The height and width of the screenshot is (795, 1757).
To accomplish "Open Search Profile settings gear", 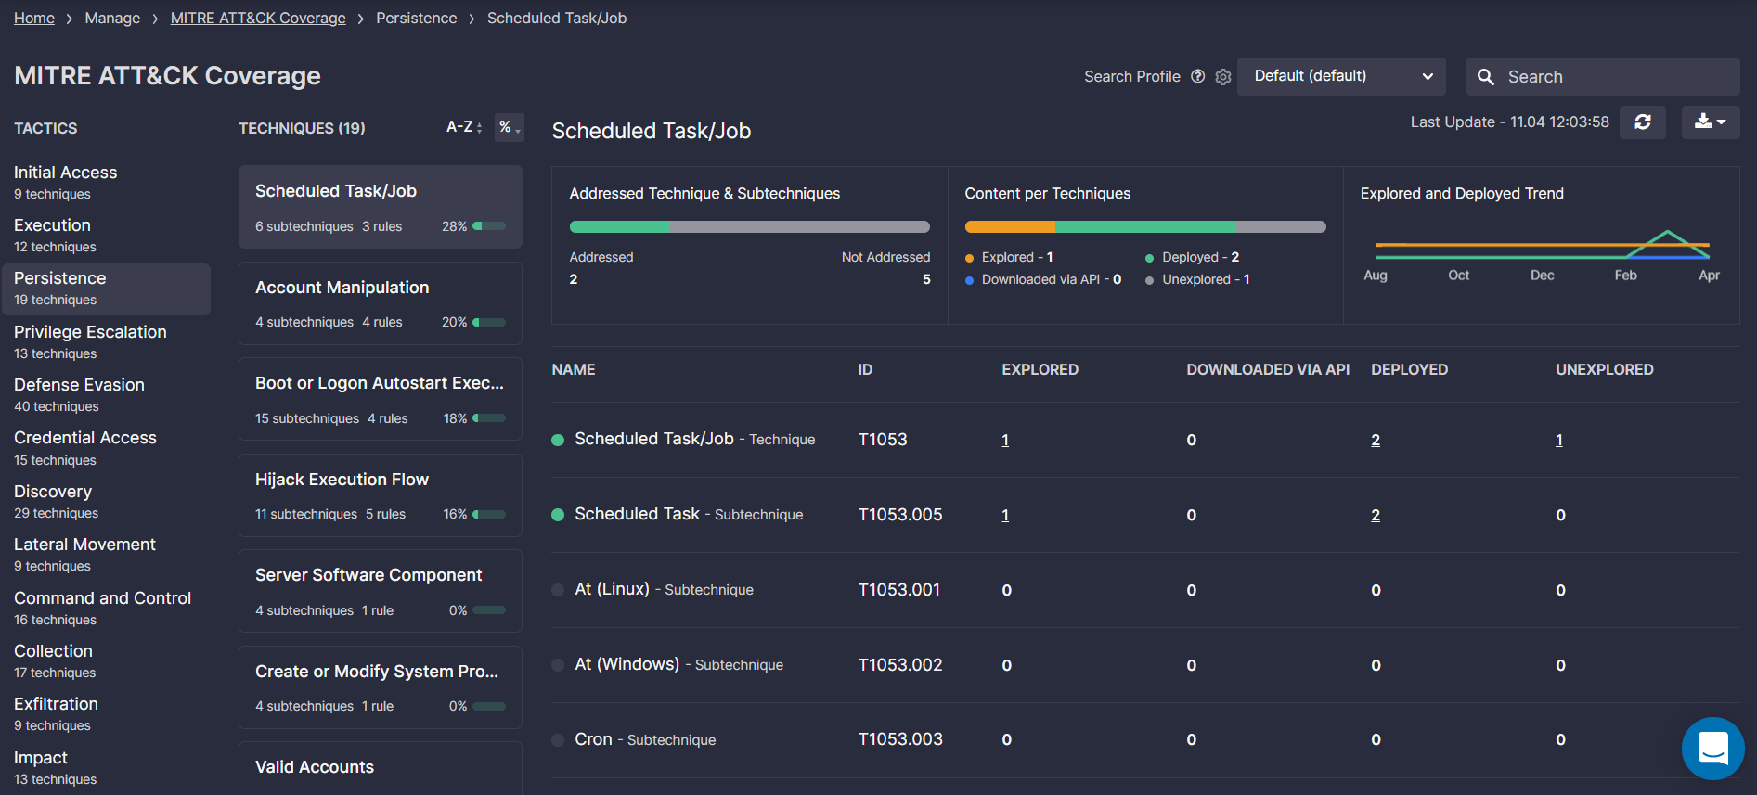I will coord(1223,77).
